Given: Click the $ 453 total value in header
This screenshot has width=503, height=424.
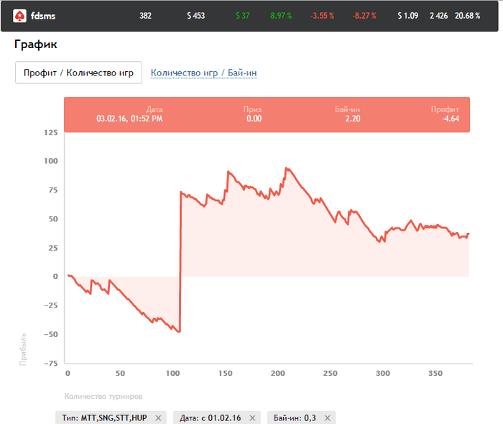Looking at the screenshot, I should point(195,16).
